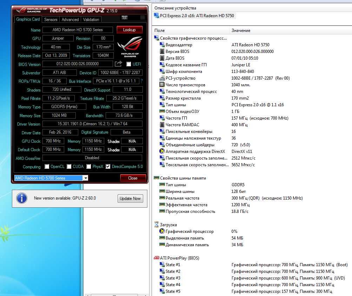
Task: Toggle the DirectCompute 5.0 checkbox
Action: [x=108, y=167]
